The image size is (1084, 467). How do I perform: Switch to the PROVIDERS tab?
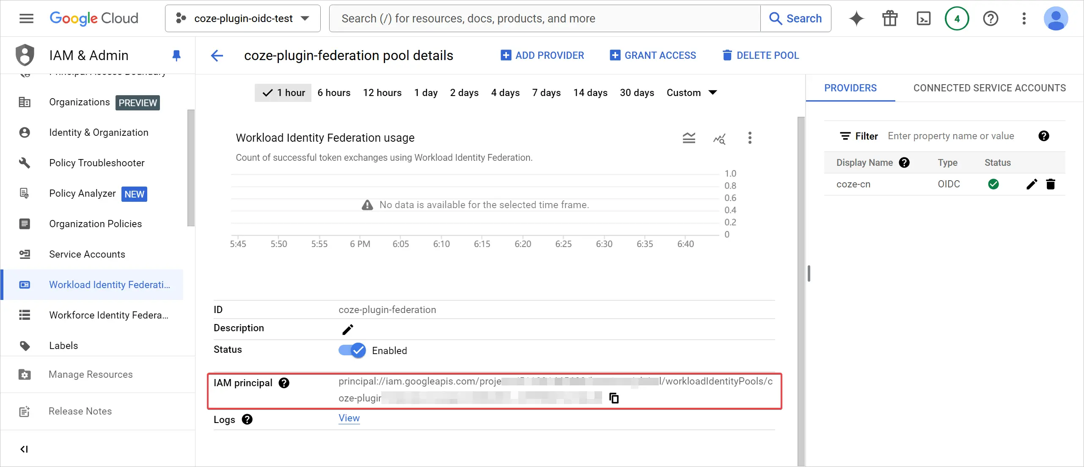click(x=850, y=88)
